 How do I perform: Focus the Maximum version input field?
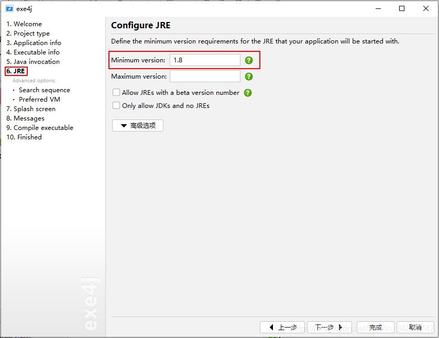click(x=205, y=77)
